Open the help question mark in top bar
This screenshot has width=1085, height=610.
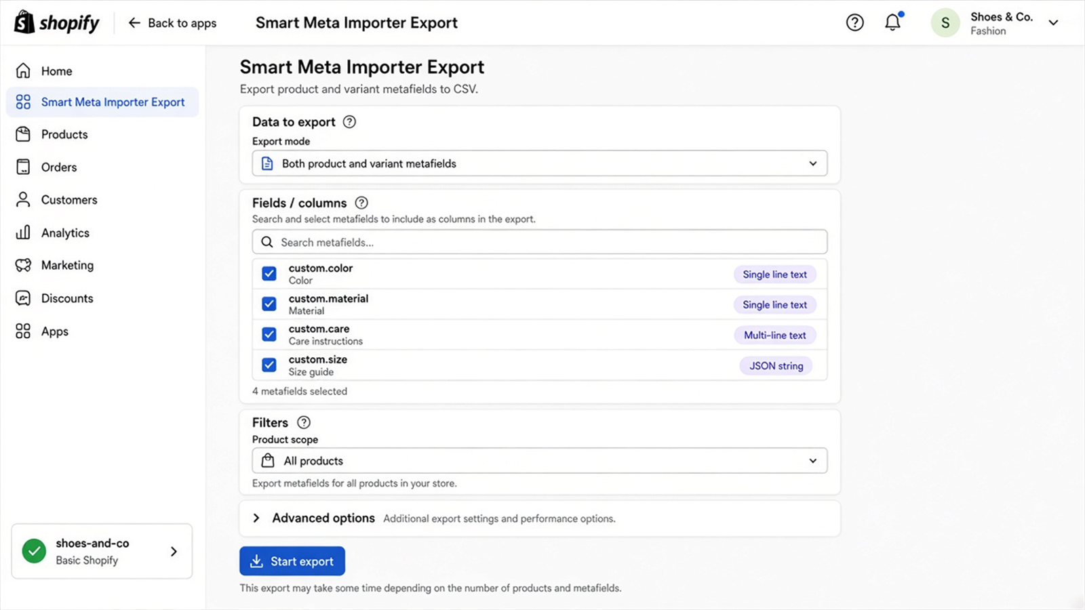pos(854,22)
